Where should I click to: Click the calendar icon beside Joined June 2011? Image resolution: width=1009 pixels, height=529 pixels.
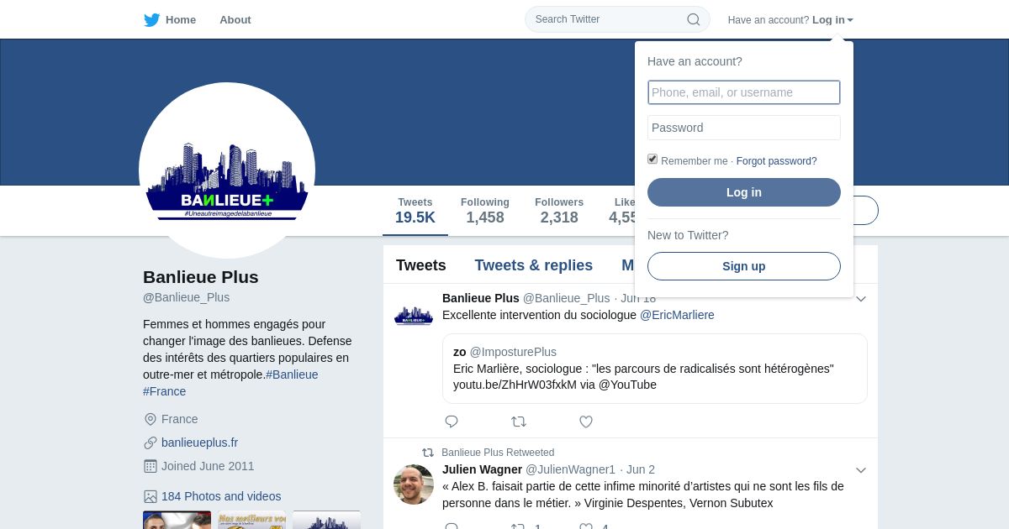pos(151,466)
